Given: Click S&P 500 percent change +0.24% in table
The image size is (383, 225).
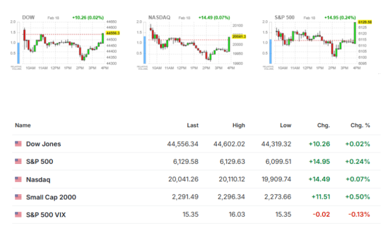Looking at the screenshot, I should pos(357,161).
